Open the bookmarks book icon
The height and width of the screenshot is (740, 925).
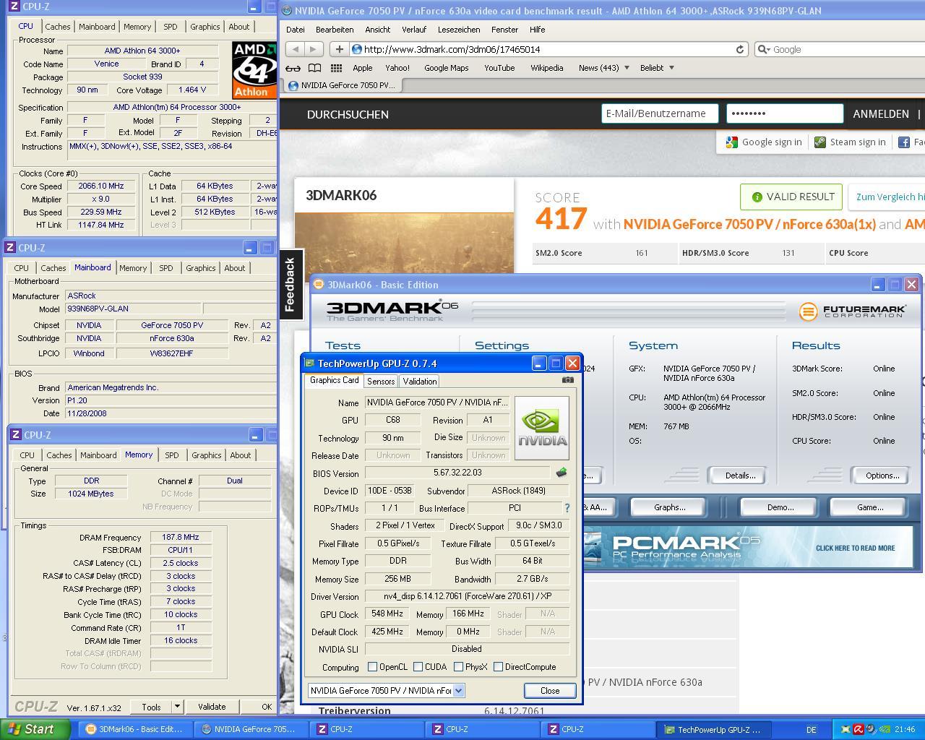(314, 68)
